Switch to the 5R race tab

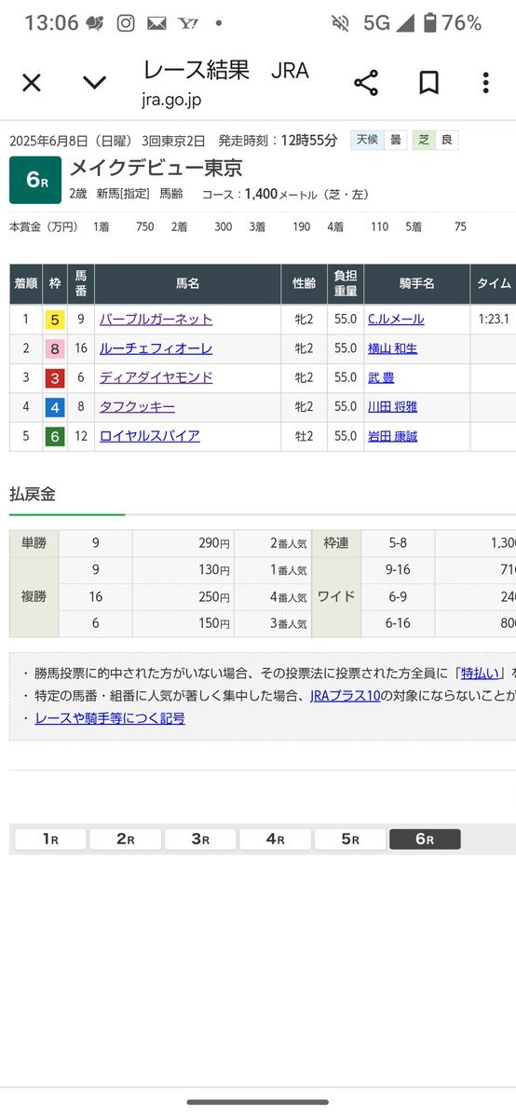tap(349, 838)
